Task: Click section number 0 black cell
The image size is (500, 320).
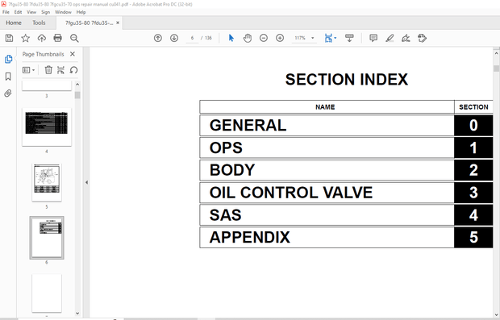Action: pyautogui.click(x=473, y=125)
